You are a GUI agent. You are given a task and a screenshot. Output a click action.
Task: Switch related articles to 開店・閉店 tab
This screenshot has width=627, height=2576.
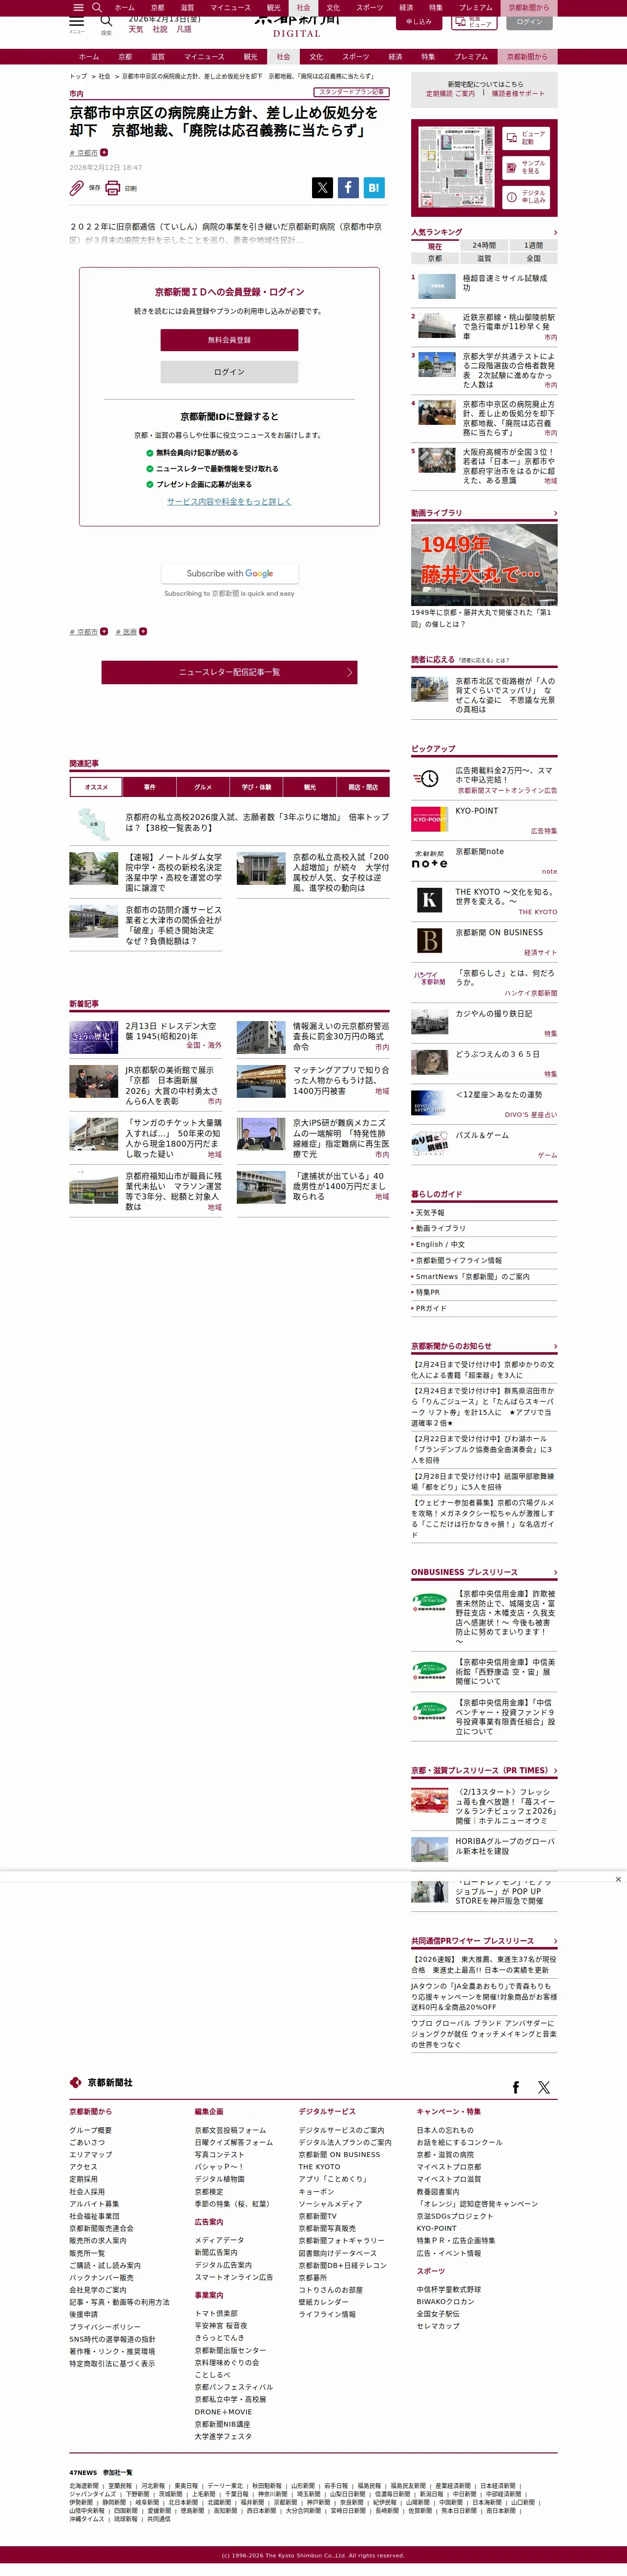(x=363, y=787)
